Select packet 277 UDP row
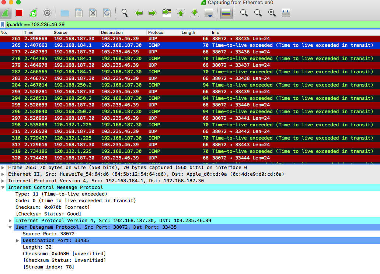This screenshot has width=380, height=274. pyautogui.click(x=190, y=52)
